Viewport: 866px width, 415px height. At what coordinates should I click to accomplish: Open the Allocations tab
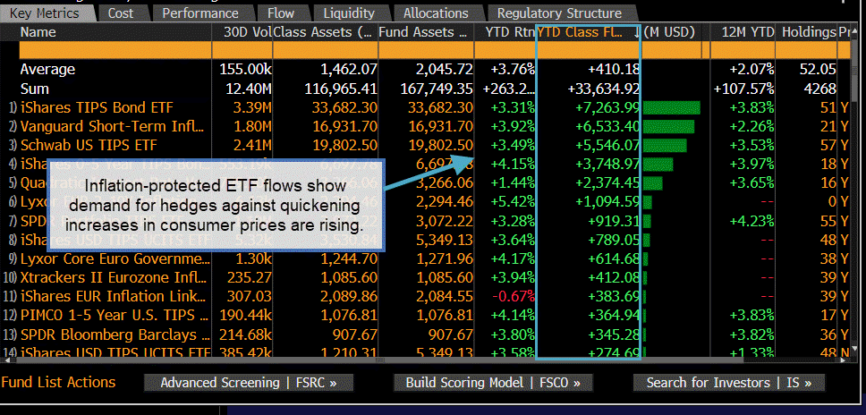[x=435, y=13]
